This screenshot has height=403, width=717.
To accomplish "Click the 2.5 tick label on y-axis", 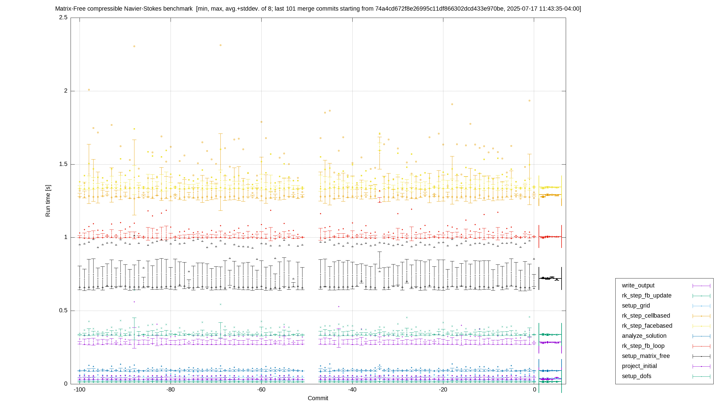I will [63, 17].
